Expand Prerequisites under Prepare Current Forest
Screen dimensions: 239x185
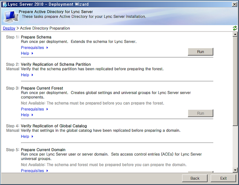(35, 109)
